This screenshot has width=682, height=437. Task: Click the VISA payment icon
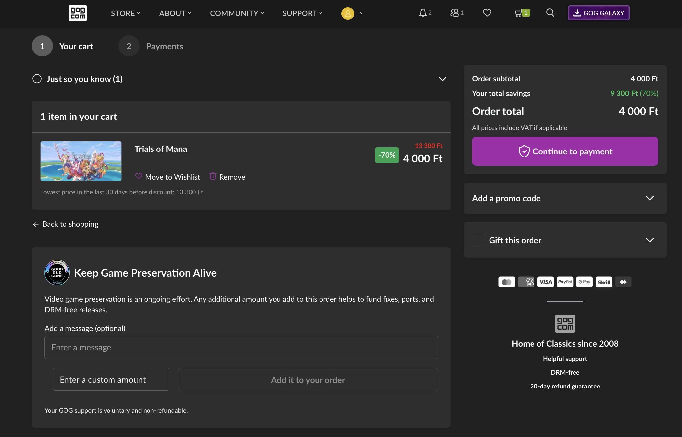tap(545, 282)
